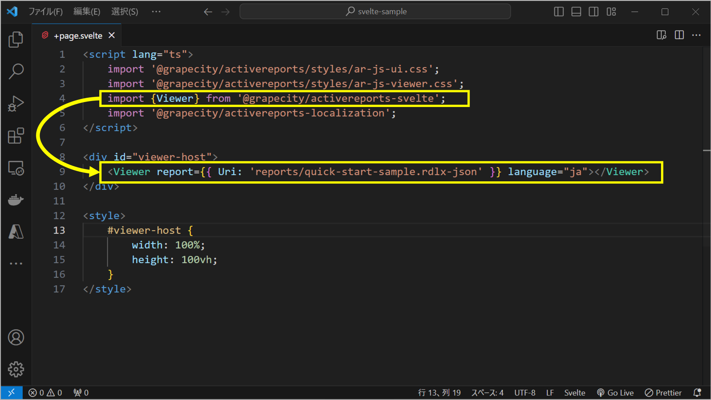
Task: Close the VS Code window
Action: point(695,12)
